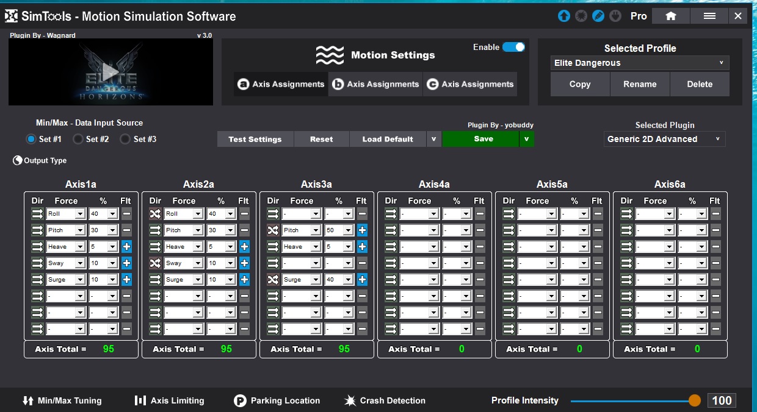
Task: Click the Profile Intensity slider handle
Action: tap(694, 400)
